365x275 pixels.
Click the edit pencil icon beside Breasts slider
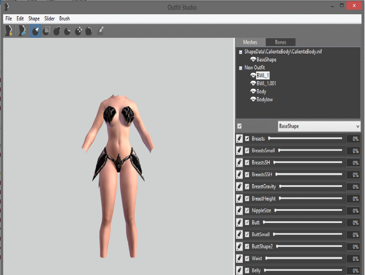pyautogui.click(x=239, y=139)
